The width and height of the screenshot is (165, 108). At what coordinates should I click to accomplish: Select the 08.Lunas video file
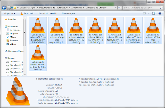pos(38,58)
